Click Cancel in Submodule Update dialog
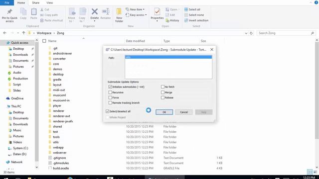 coord(184,112)
